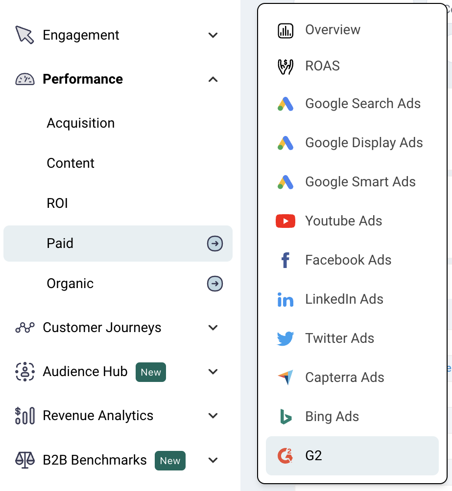
Task: Select the Organic menu item label
Action: point(70,284)
